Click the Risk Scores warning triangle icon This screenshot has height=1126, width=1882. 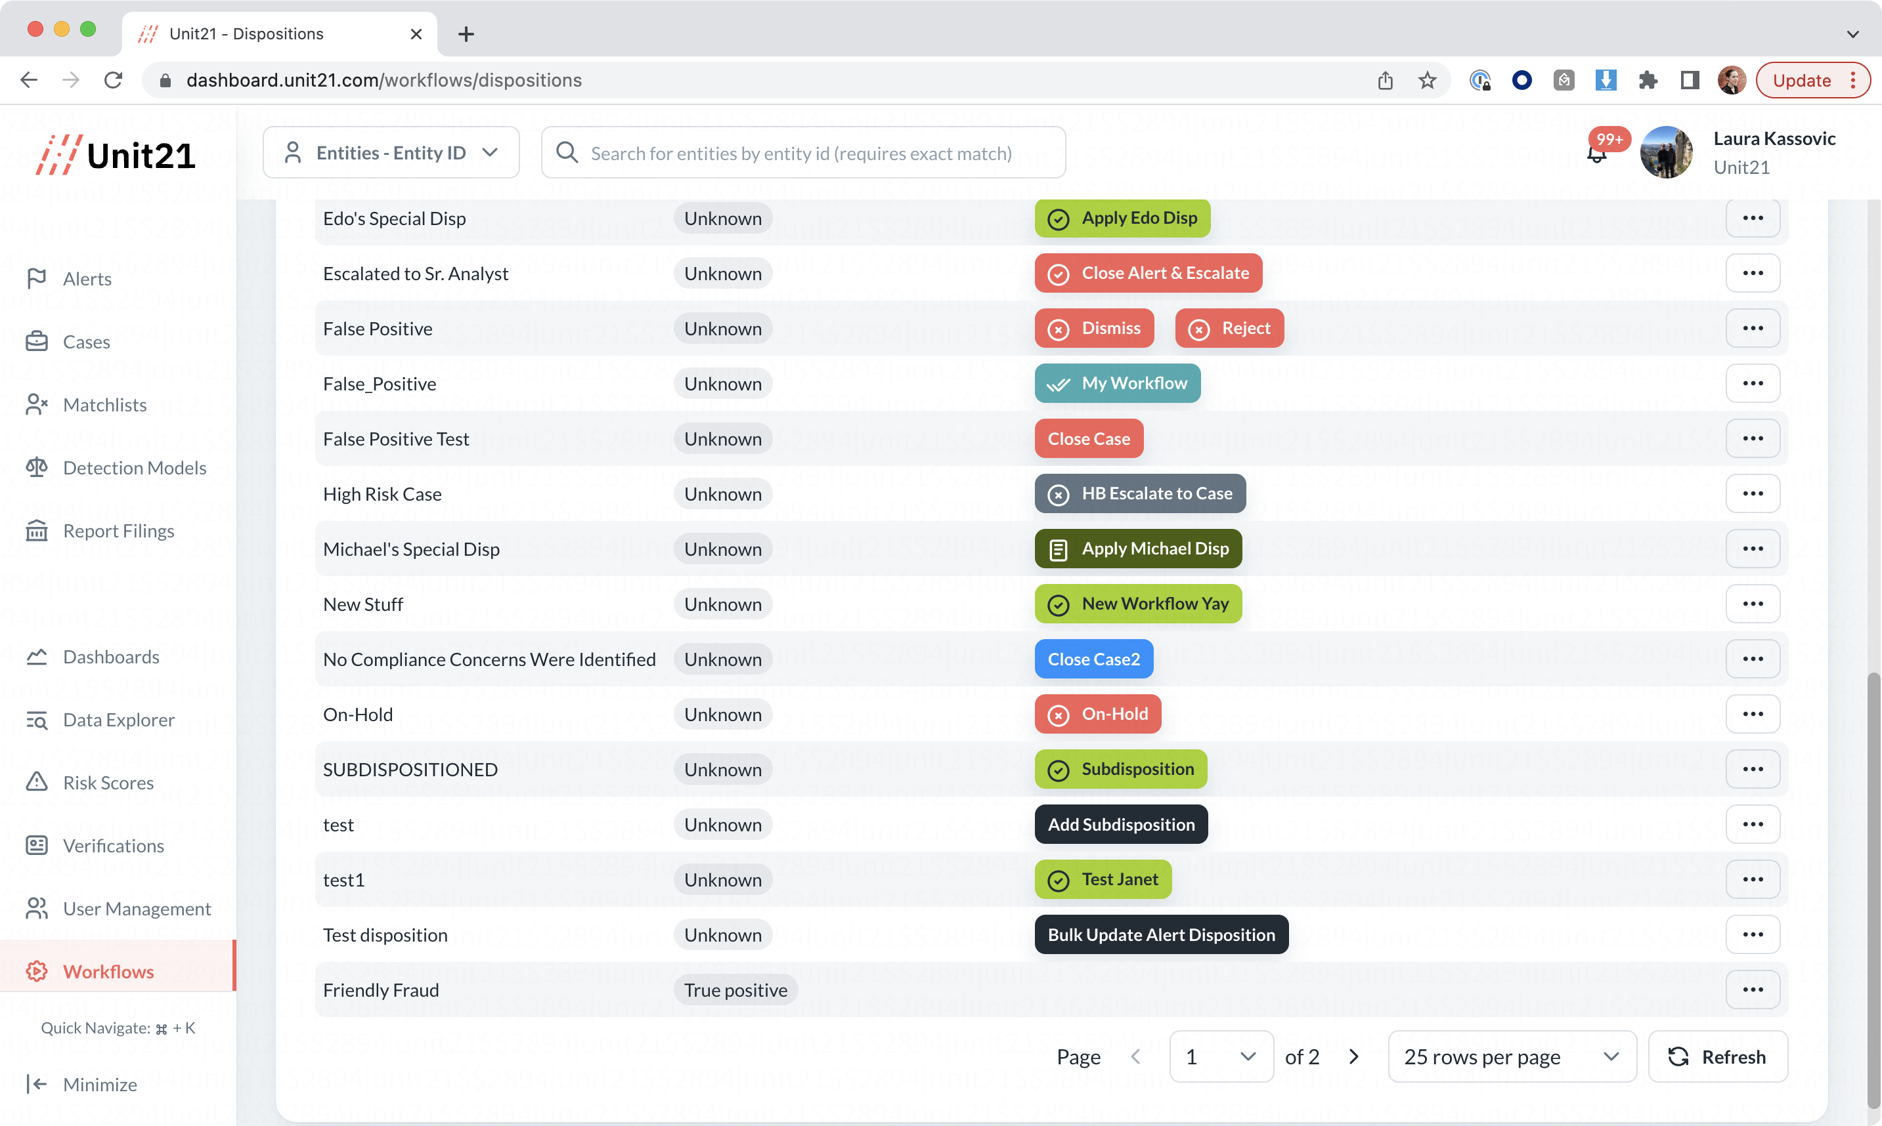coord(36,782)
